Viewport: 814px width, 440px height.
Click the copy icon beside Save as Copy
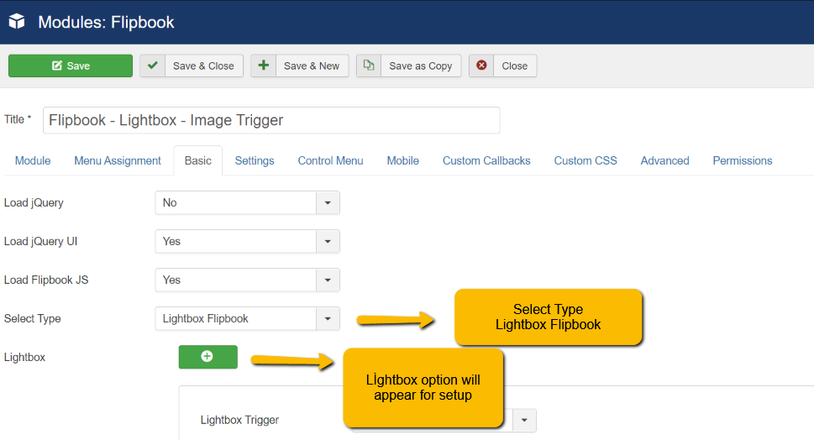point(369,65)
